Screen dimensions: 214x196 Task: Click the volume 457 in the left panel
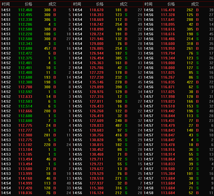pyautogui.click(x=47, y=48)
